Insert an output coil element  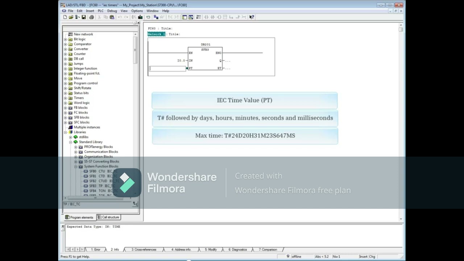click(219, 17)
